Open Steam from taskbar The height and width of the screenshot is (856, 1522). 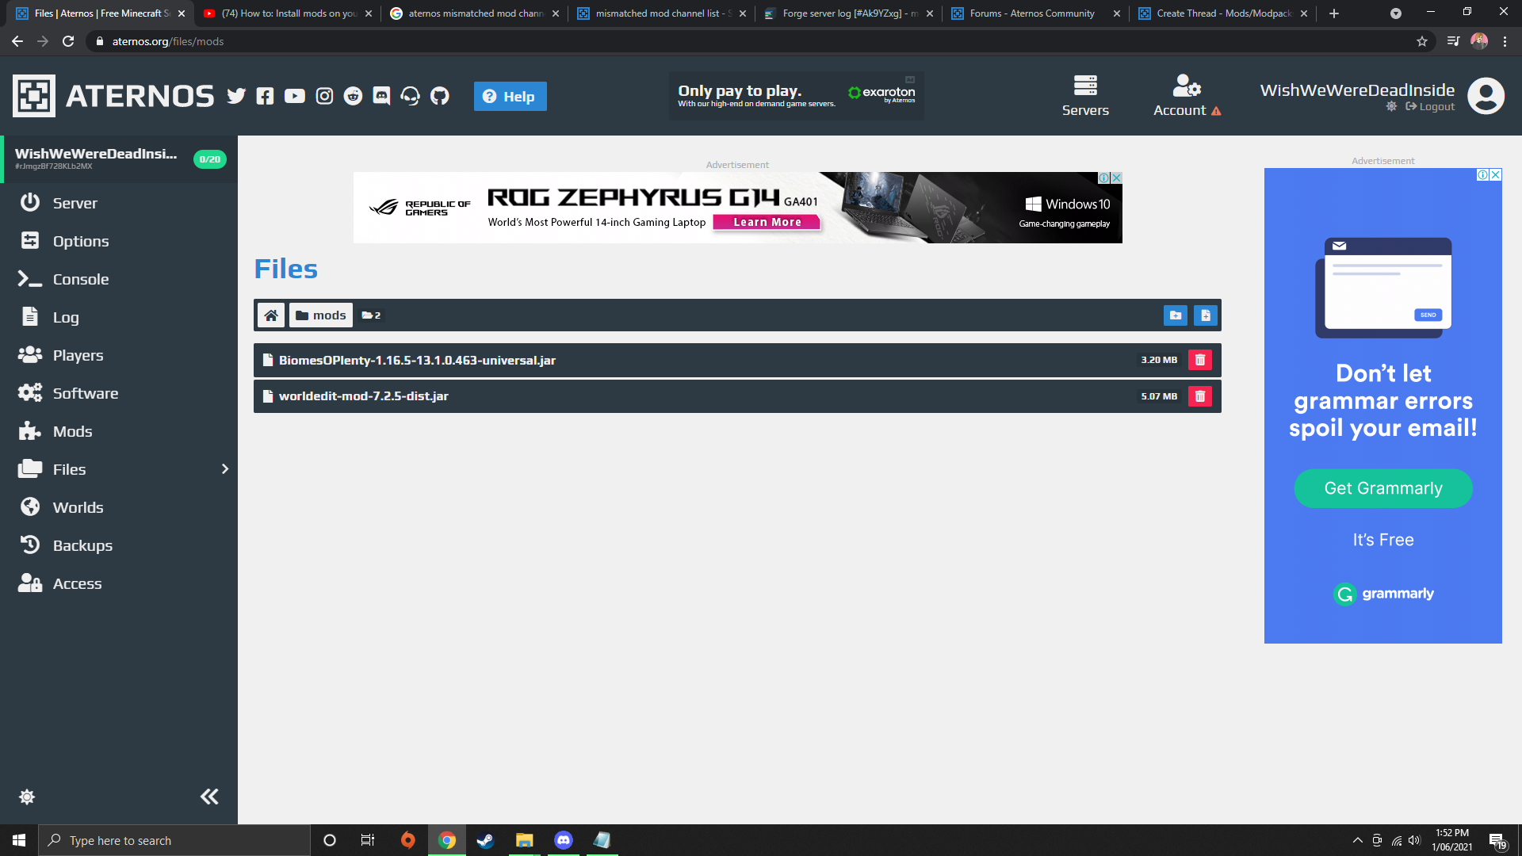pos(485,840)
